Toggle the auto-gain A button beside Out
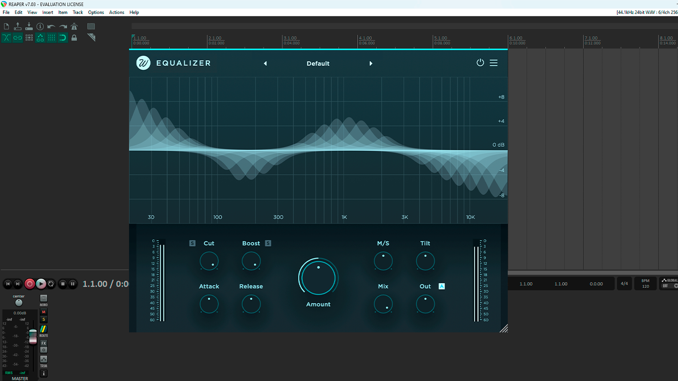This screenshot has height=381, width=678. [442, 286]
